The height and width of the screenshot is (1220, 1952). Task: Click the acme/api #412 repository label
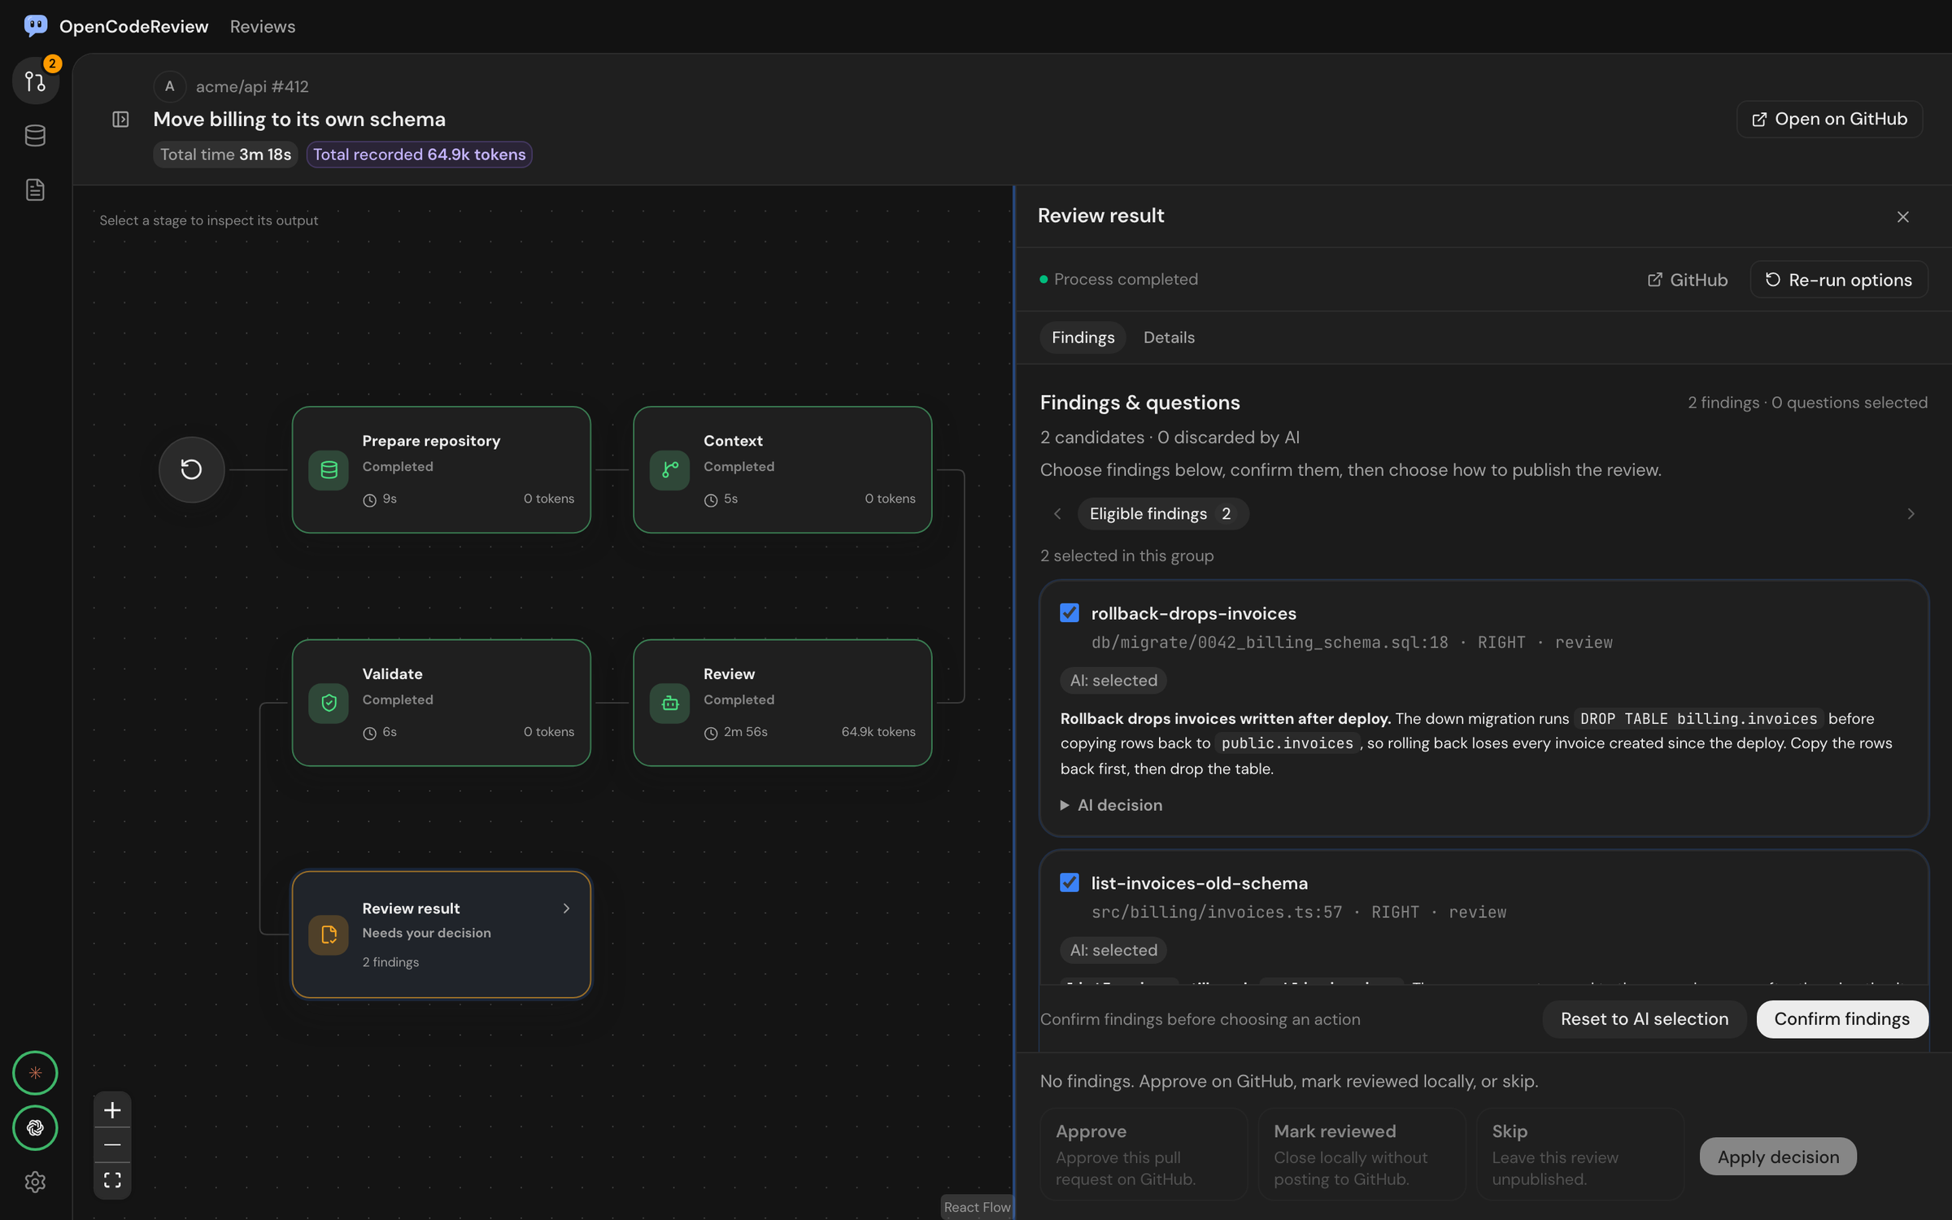pyautogui.click(x=252, y=86)
